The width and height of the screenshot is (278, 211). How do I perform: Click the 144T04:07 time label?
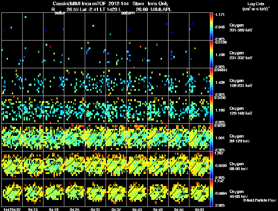pos(12,209)
